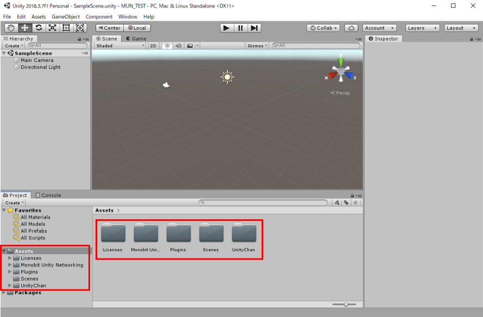Viewport: 483px width, 317px height.
Task: Toggle scene effects image icon
Action: click(190, 46)
